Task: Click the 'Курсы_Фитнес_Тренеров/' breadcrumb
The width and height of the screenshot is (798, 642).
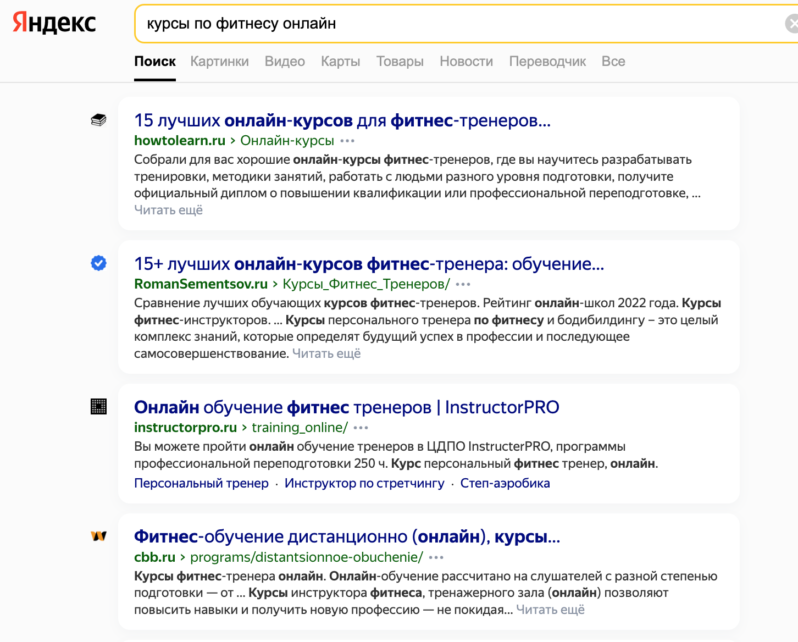Action: [x=366, y=284]
